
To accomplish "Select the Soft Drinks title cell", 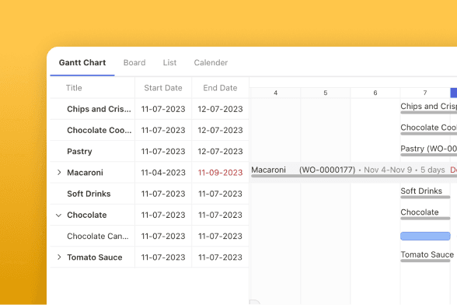I will 89,194.
